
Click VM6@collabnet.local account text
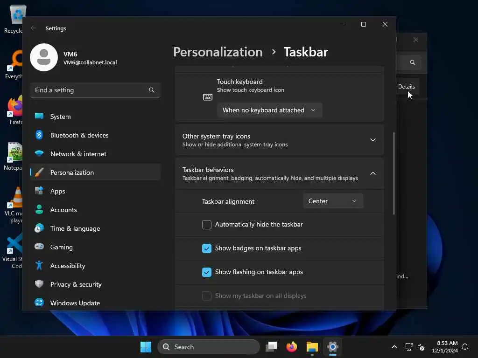click(90, 62)
